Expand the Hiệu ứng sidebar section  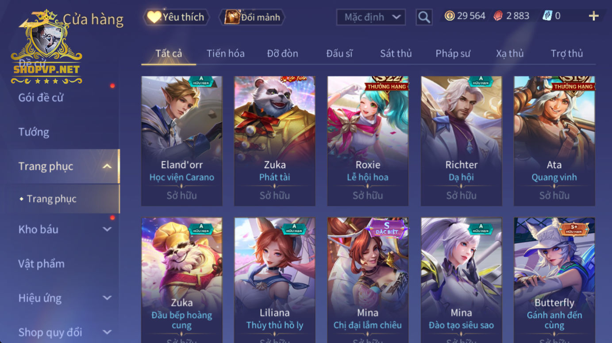point(107,298)
